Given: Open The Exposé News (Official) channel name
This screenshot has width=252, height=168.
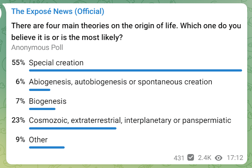Looking at the screenshot, I should coord(58,11).
